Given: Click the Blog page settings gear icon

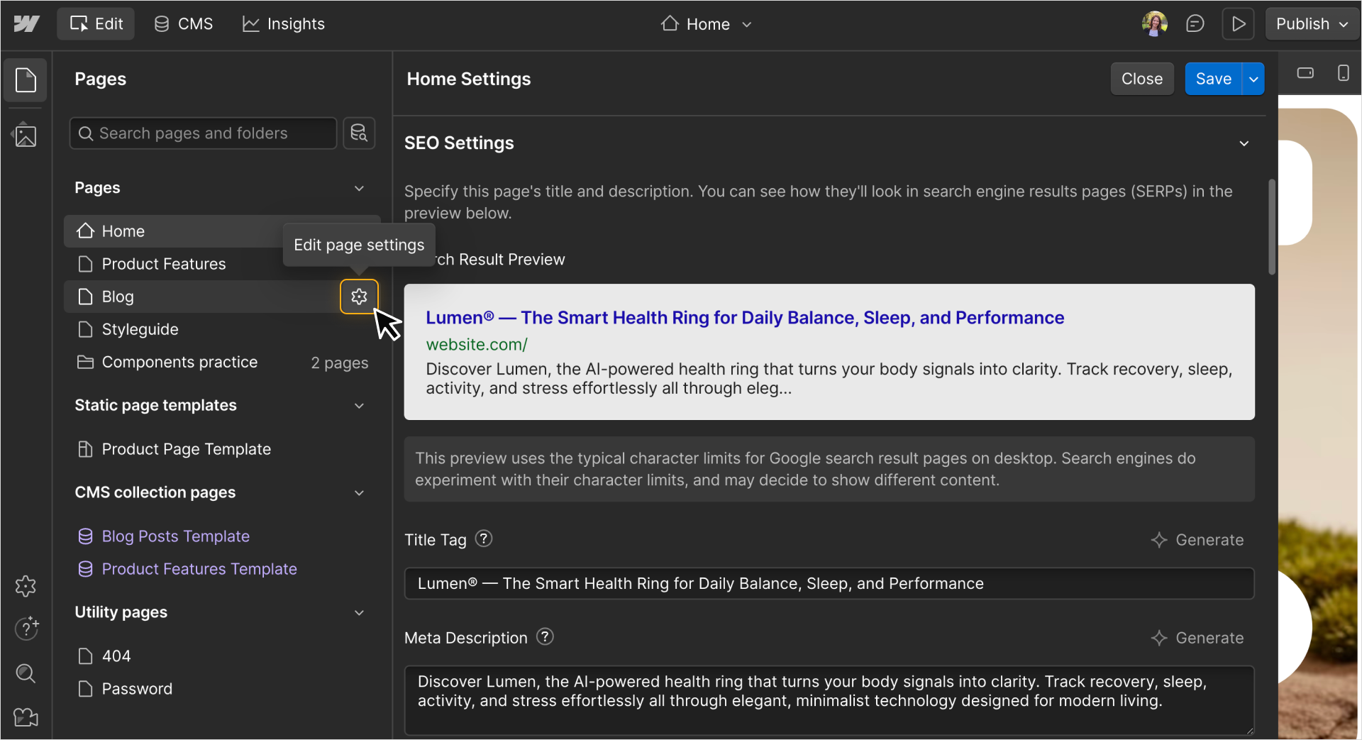Looking at the screenshot, I should coord(359,297).
